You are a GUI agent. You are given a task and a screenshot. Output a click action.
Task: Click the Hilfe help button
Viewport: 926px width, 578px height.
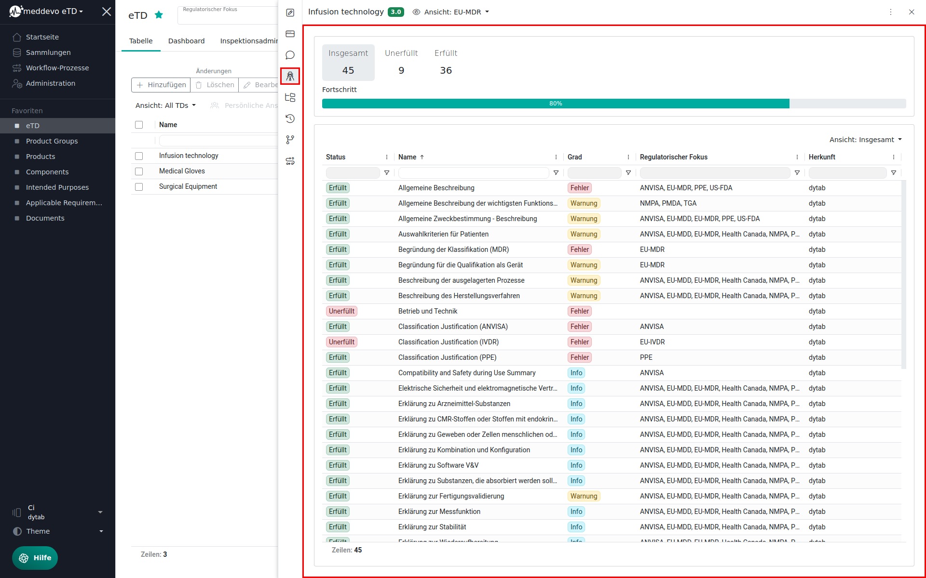[x=35, y=558]
